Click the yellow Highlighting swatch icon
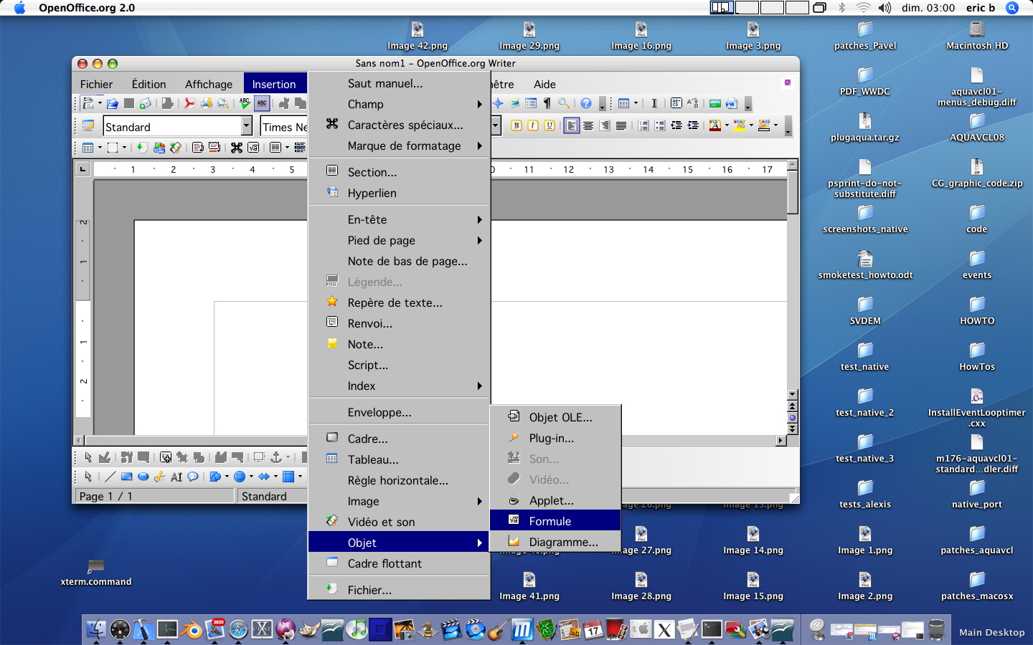 tap(740, 125)
